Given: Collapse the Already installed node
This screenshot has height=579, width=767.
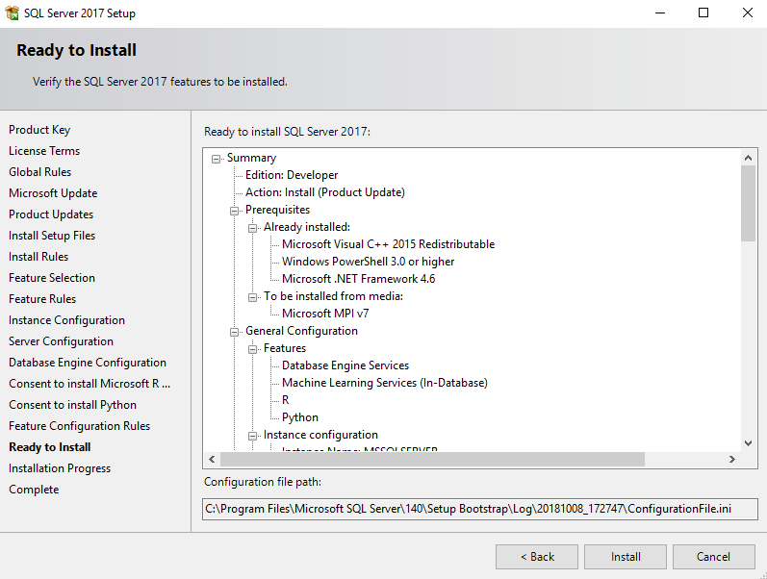Looking at the screenshot, I should pos(253,227).
